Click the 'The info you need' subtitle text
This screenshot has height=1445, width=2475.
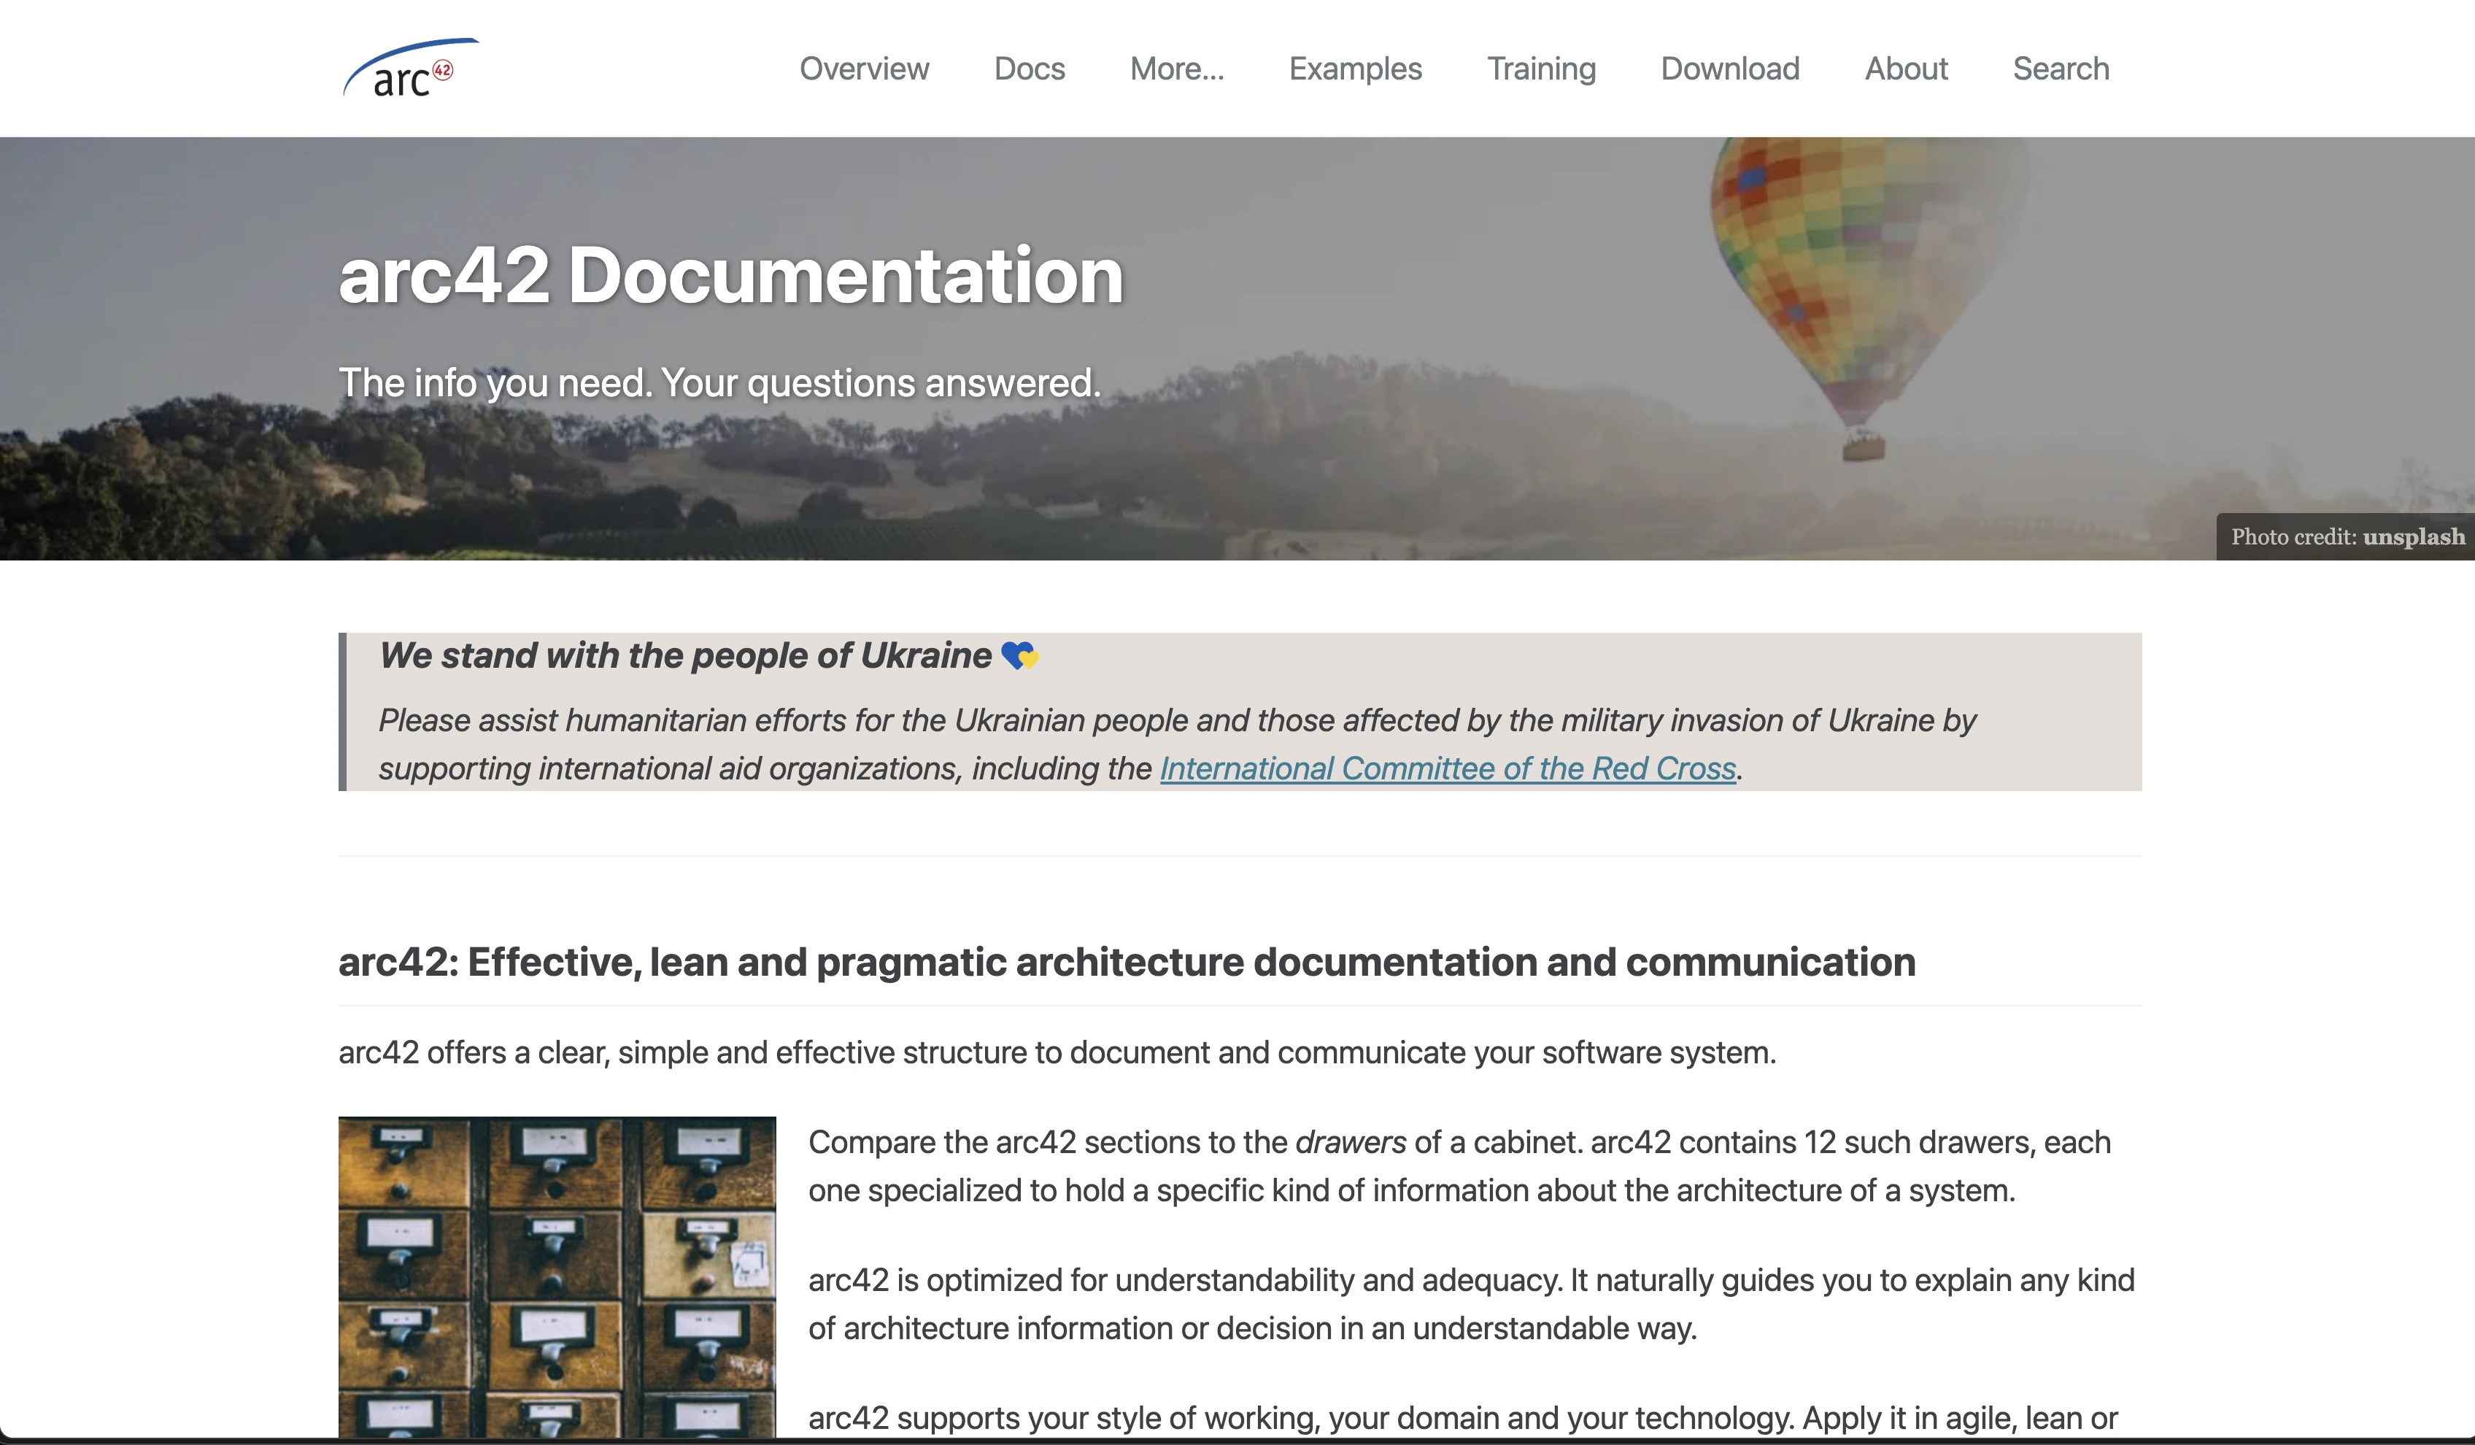(720, 383)
